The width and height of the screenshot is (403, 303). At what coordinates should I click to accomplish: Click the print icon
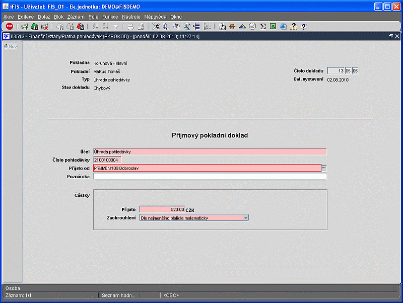[x=130, y=27]
